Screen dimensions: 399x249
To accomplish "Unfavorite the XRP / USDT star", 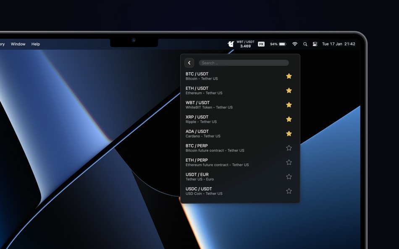I will tap(289, 119).
